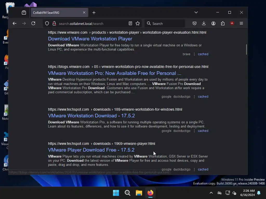This screenshot has width=266, height=199.
Task: Maximize the Firefox window
Action: pos(230,12)
